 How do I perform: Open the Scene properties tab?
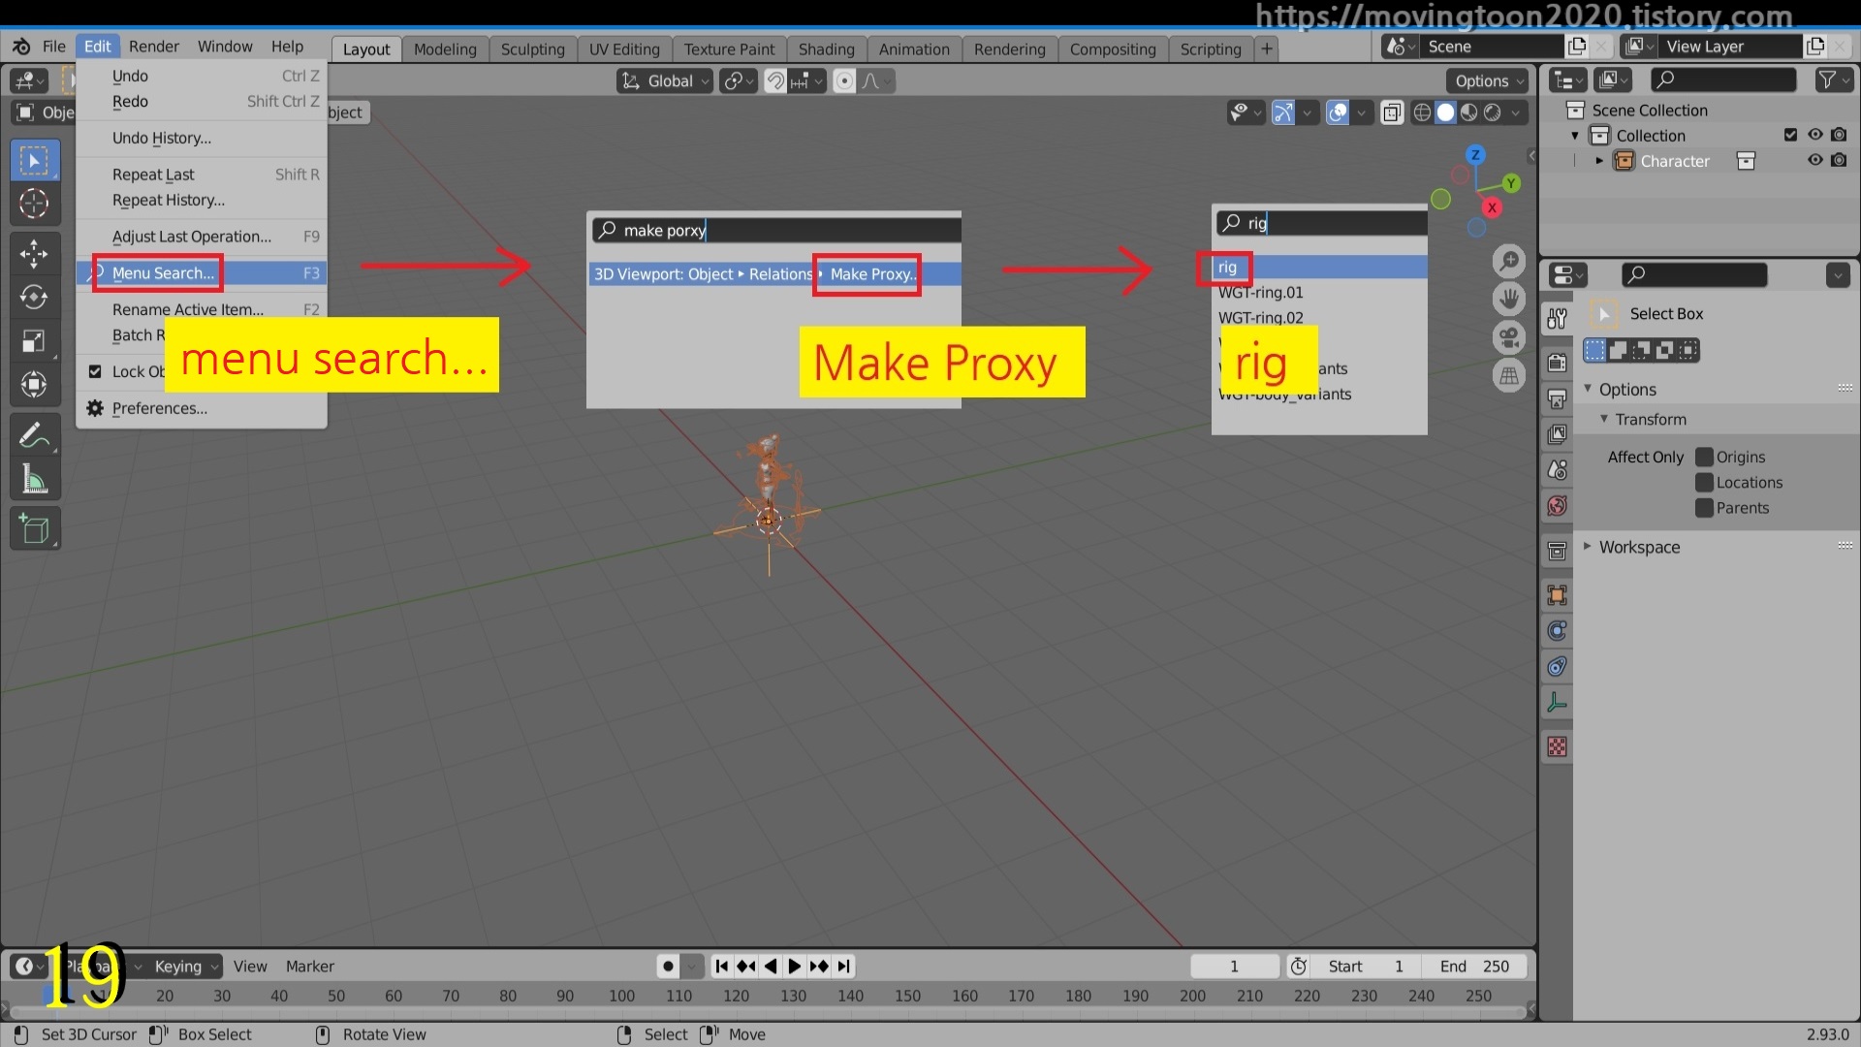click(x=1557, y=470)
